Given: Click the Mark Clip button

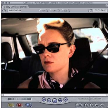Looking at the screenshot, I should (97, 105).
